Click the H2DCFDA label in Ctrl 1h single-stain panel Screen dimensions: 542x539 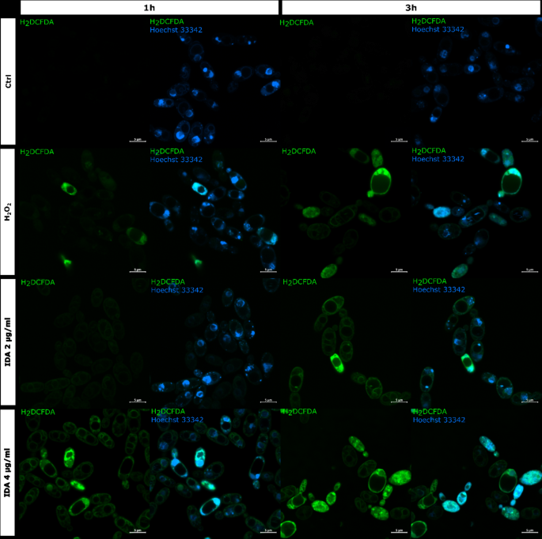pyautogui.click(x=37, y=22)
